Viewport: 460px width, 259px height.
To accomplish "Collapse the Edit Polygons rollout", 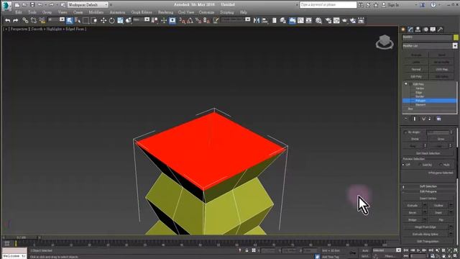I will (x=428, y=191).
